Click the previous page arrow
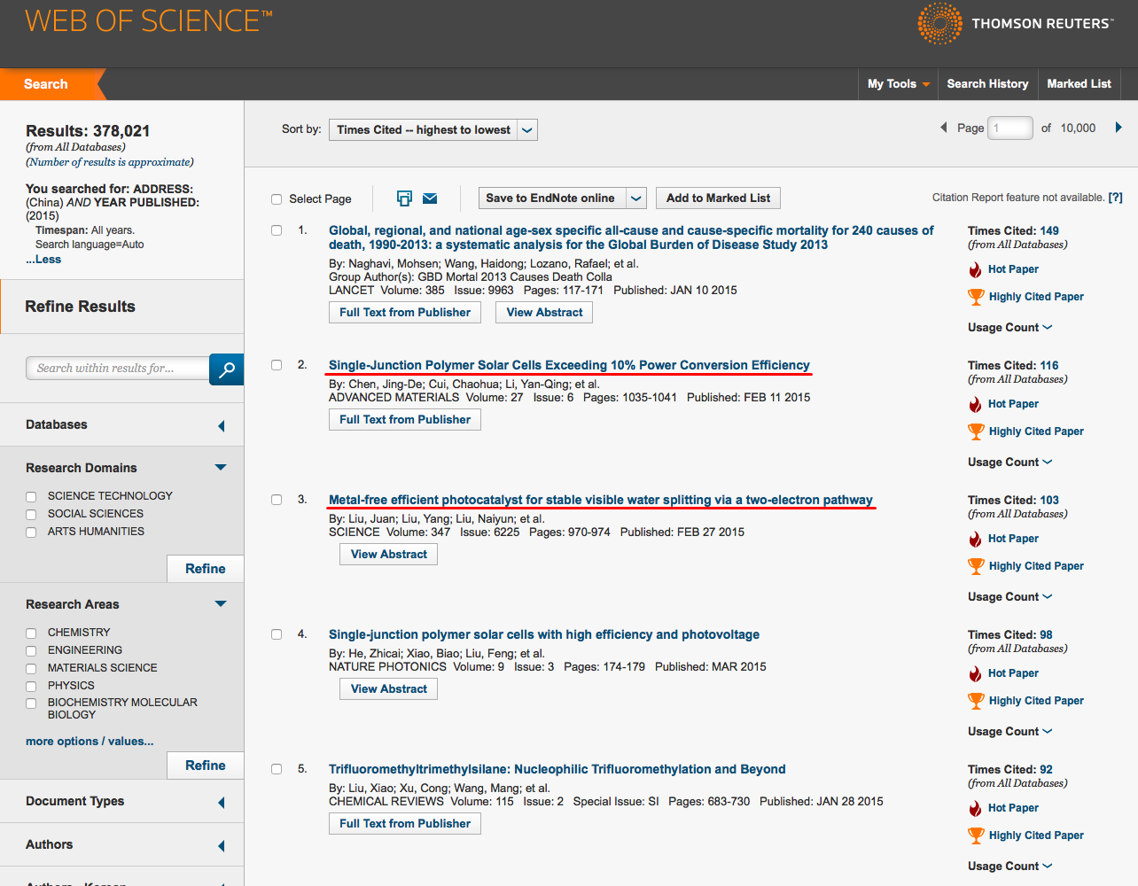The image size is (1138, 886). (x=943, y=128)
